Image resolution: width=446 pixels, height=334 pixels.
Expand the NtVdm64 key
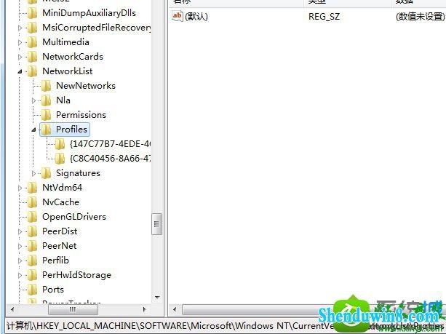[20, 188]
